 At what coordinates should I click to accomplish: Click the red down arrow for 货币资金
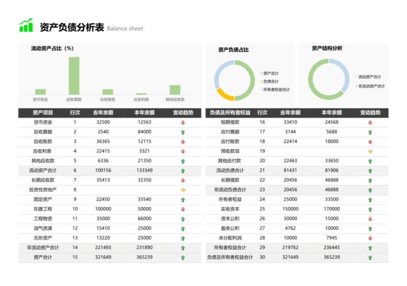tap(183, 123)
